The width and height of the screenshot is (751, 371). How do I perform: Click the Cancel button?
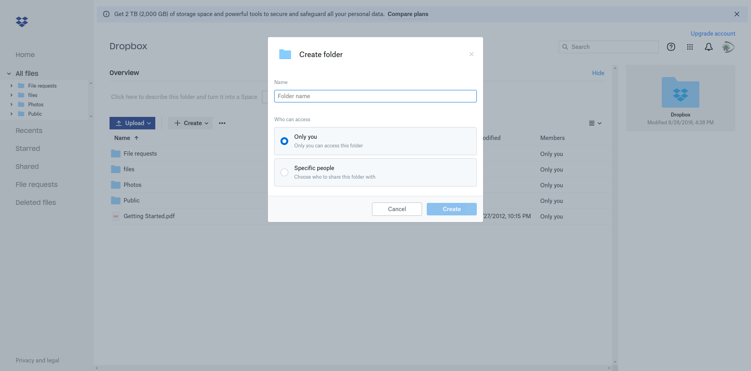[x=397, y=209]
